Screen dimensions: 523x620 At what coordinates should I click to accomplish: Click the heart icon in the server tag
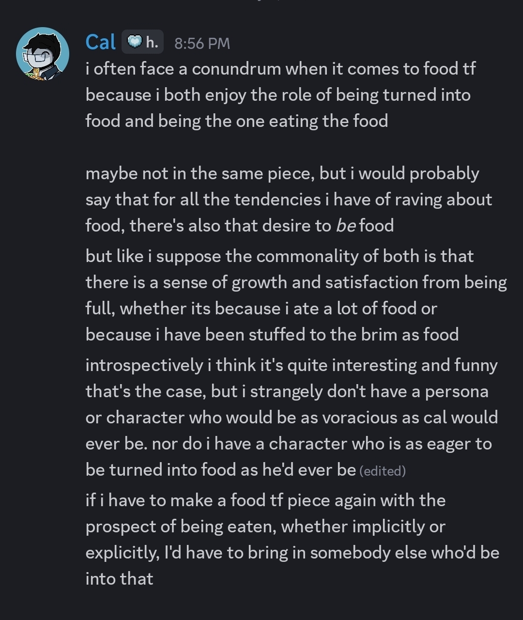(x=135, y=43)
